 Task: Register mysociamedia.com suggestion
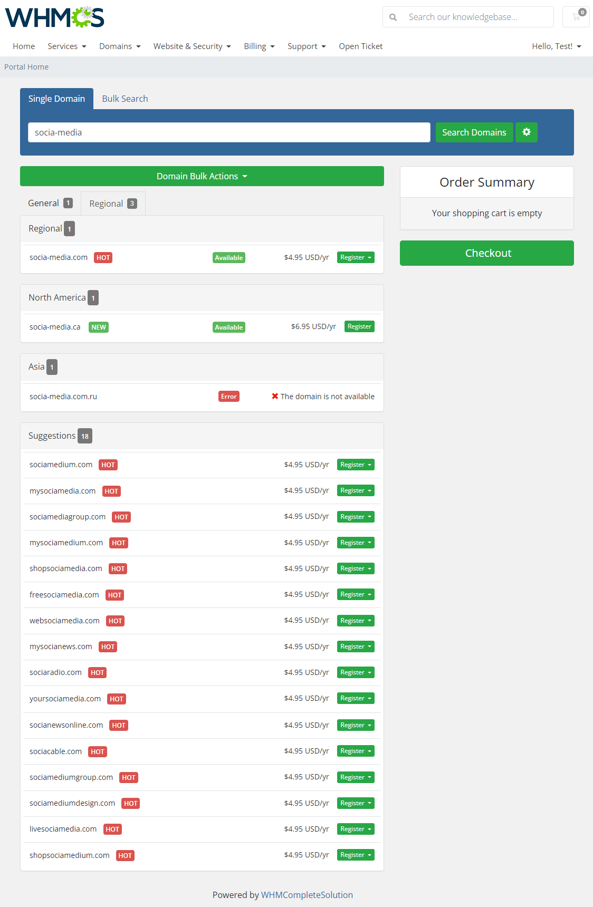click(x=356, y=490)
